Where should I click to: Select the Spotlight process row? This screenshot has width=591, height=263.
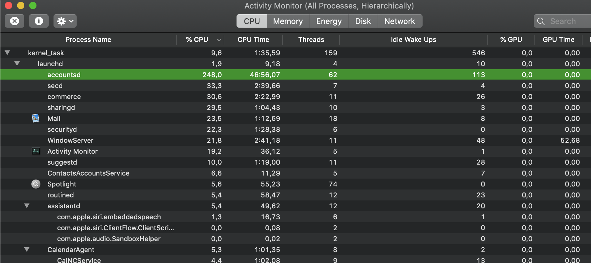pos(295,184)
